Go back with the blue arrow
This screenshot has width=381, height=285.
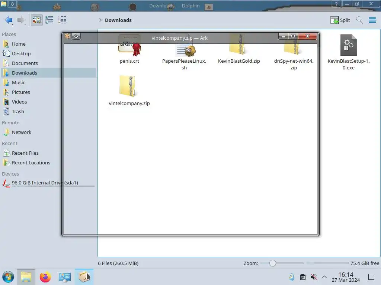pos(9,20)
